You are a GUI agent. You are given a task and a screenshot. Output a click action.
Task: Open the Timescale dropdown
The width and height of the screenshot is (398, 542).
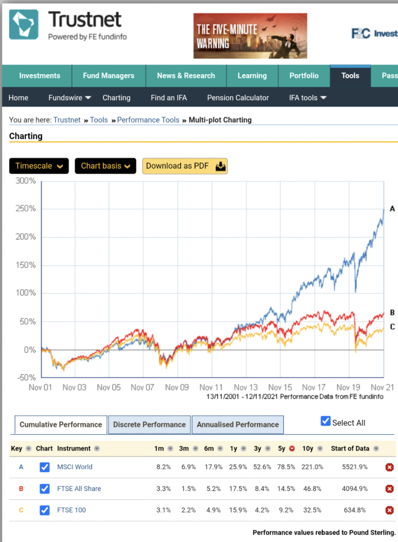coord(39,166)
